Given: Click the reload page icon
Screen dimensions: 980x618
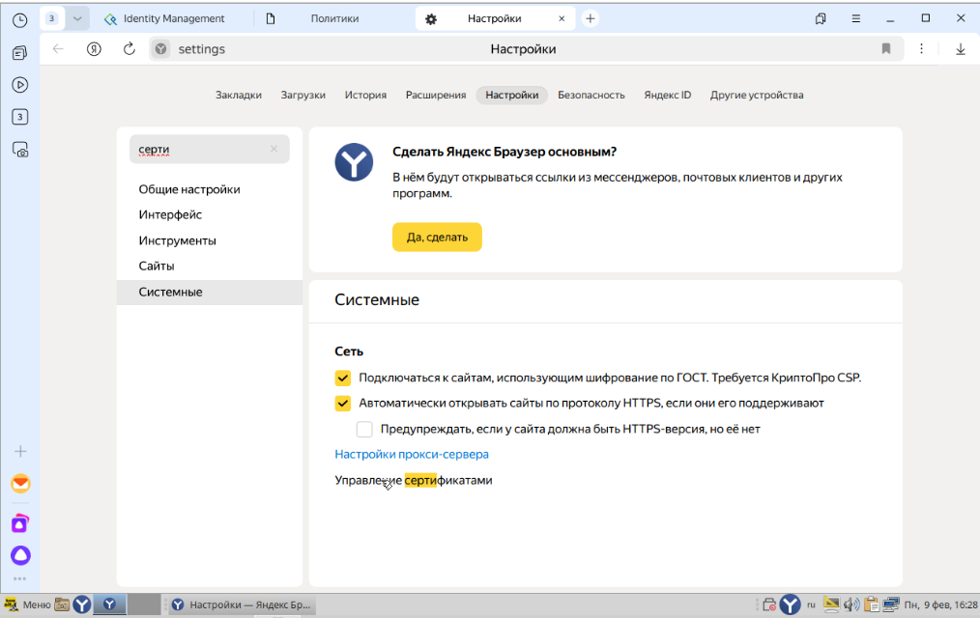Looking at the screenshot, I should 130,49.
